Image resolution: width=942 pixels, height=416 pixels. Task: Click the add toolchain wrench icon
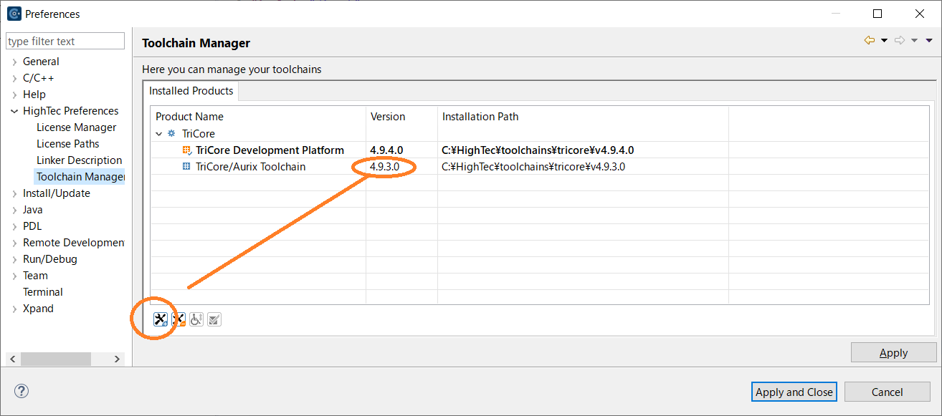[161, 319]
